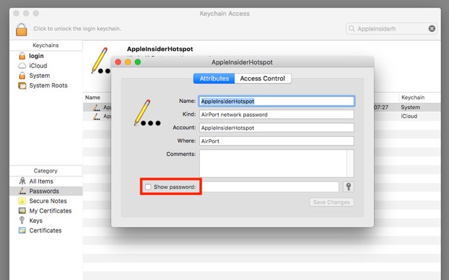The width and height of the screenshot is (449, 280).
Task: Select the System keychain in sidebar
Action: (40, 76)
